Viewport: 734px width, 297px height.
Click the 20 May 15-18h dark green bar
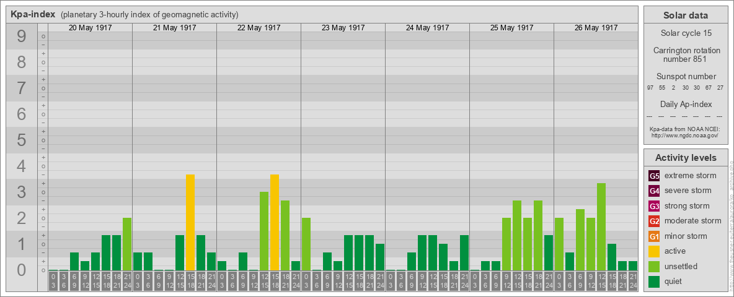pyautogui.click(x=106, y=252)
